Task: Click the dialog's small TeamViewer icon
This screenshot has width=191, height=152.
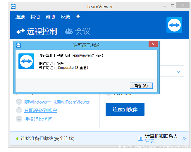Action: click(x=18, y=45)
